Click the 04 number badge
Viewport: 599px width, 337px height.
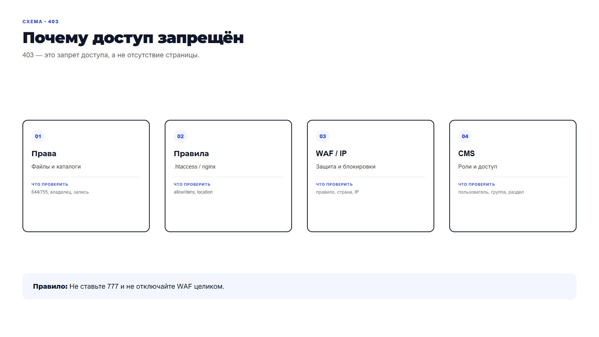[465, 136]
